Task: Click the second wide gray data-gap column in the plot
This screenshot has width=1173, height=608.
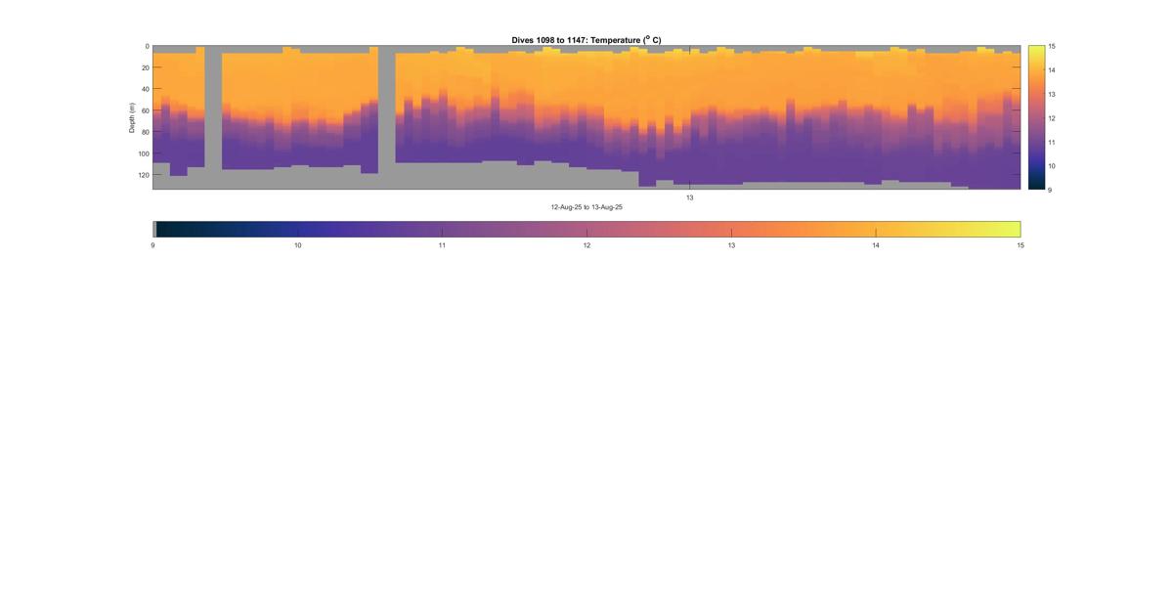Action: click(386, 117)
